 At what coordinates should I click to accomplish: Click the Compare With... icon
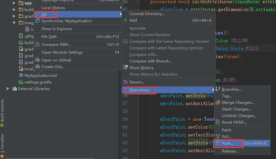37,45
